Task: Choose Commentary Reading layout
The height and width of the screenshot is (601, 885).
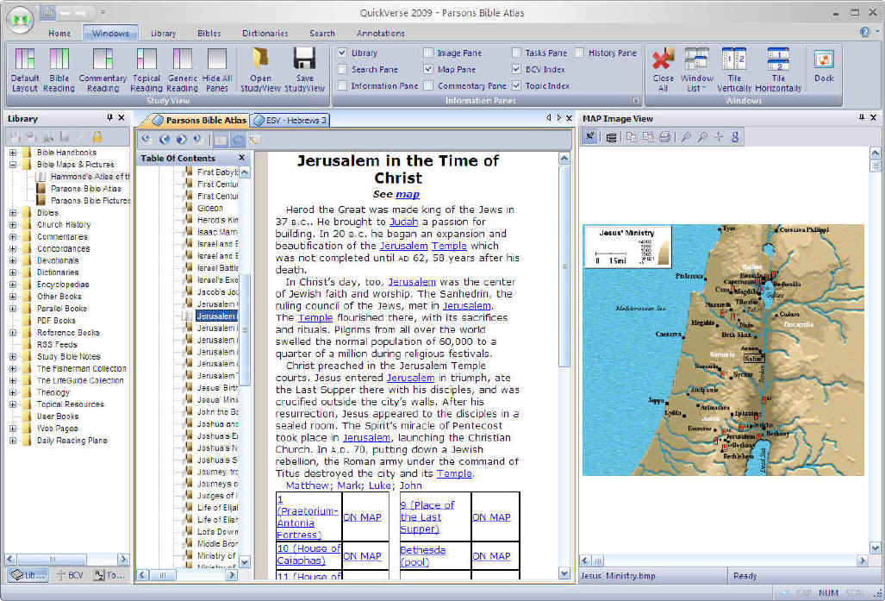Action: coord(103,70)
